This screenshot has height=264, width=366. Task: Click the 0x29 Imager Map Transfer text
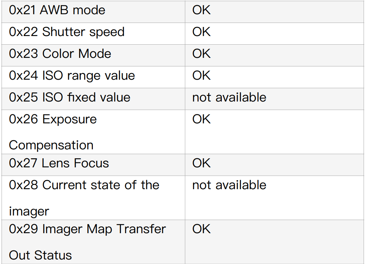pos(87,229)
